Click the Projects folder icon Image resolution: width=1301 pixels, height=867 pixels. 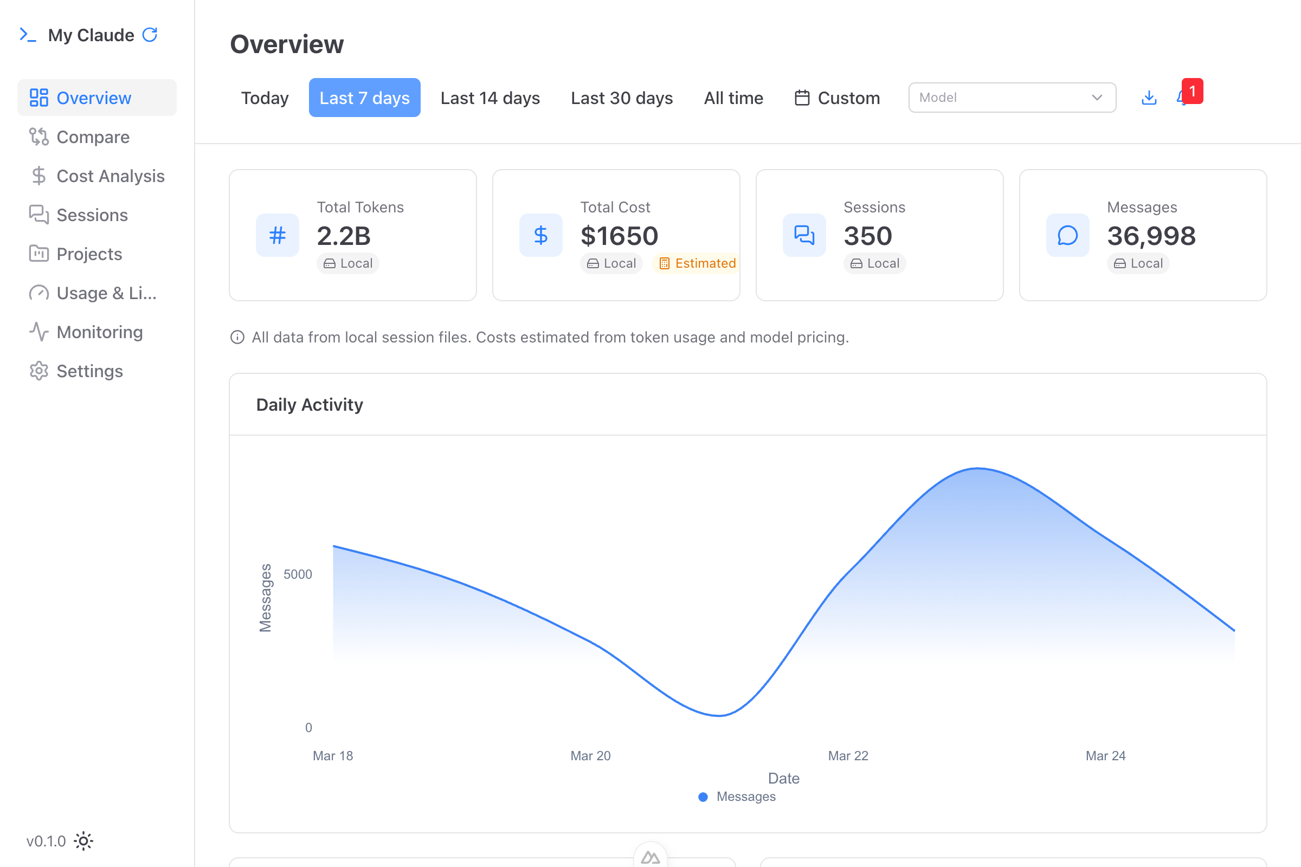coord(38,254)
